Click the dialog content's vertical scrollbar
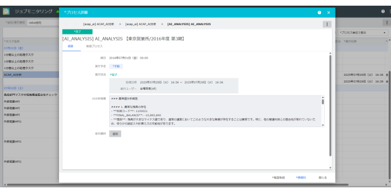391x193 pixels. (x=330, y=106)
